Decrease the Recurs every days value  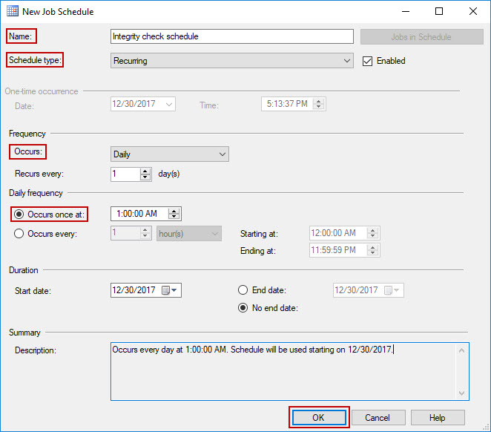pos(145,178)
